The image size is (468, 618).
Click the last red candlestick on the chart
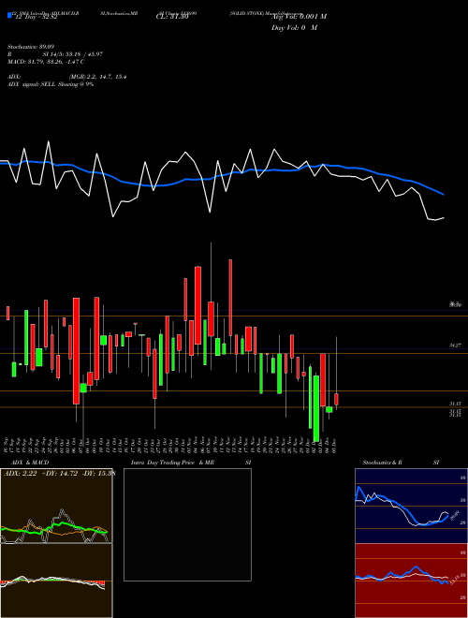(x=336, y=399)
